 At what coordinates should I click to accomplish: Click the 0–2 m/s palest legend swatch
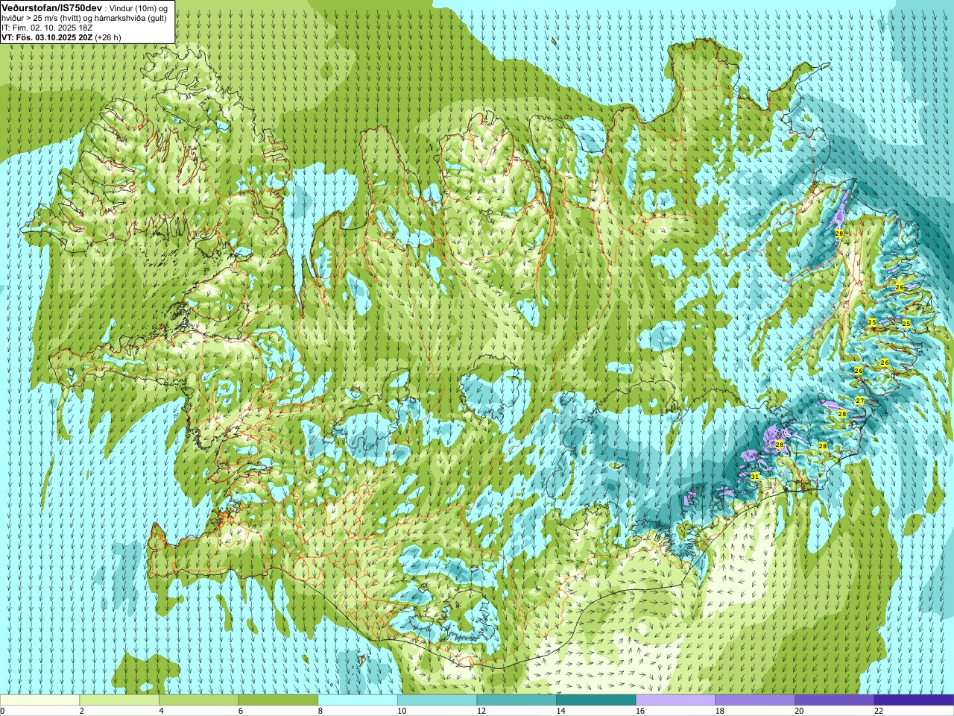(x=40, y=700)
